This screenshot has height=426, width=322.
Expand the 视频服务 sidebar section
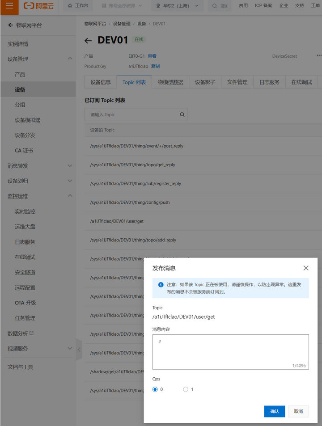70,348
